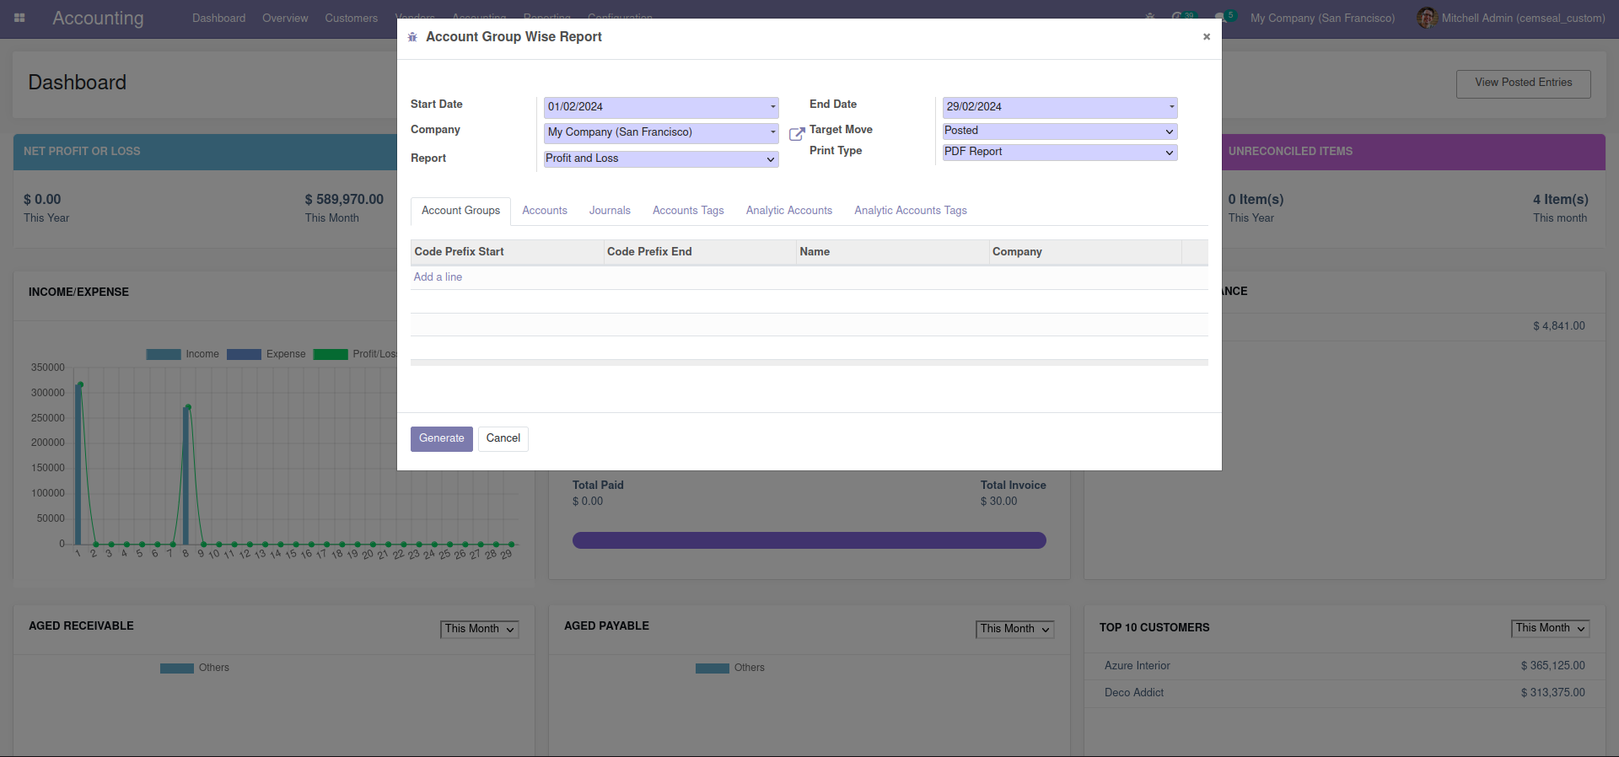Click Accounting app title
The height and width of the screenshot is (757, 1619).
click(x=98, y=18)
